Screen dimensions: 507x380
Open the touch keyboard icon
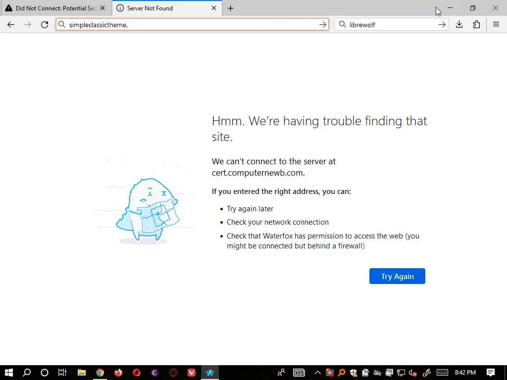tap(442, 373)
